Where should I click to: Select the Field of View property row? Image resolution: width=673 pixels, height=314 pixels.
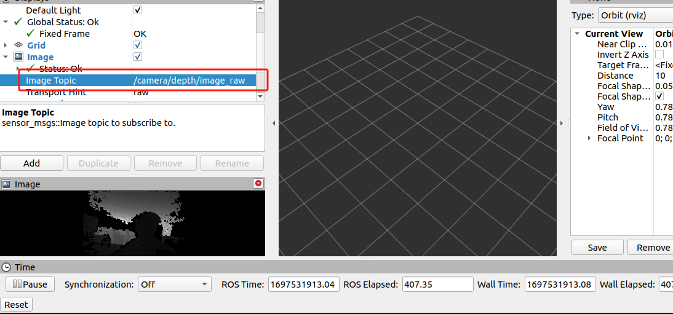point(622,128)
